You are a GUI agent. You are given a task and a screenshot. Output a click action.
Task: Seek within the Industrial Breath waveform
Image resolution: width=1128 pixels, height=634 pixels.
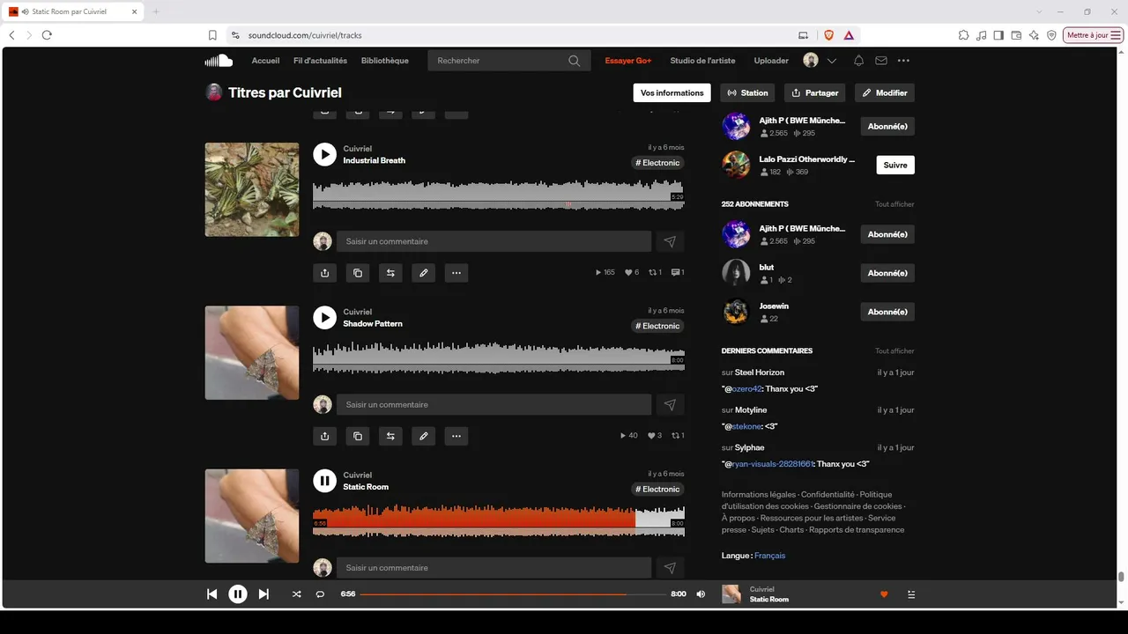pos(499,195)
